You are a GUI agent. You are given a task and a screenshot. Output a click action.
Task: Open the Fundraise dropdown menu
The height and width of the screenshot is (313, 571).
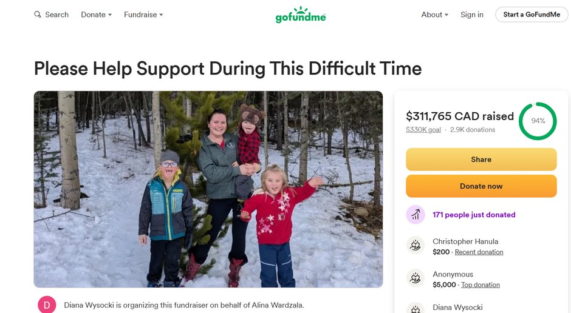(x=143, y=15)
